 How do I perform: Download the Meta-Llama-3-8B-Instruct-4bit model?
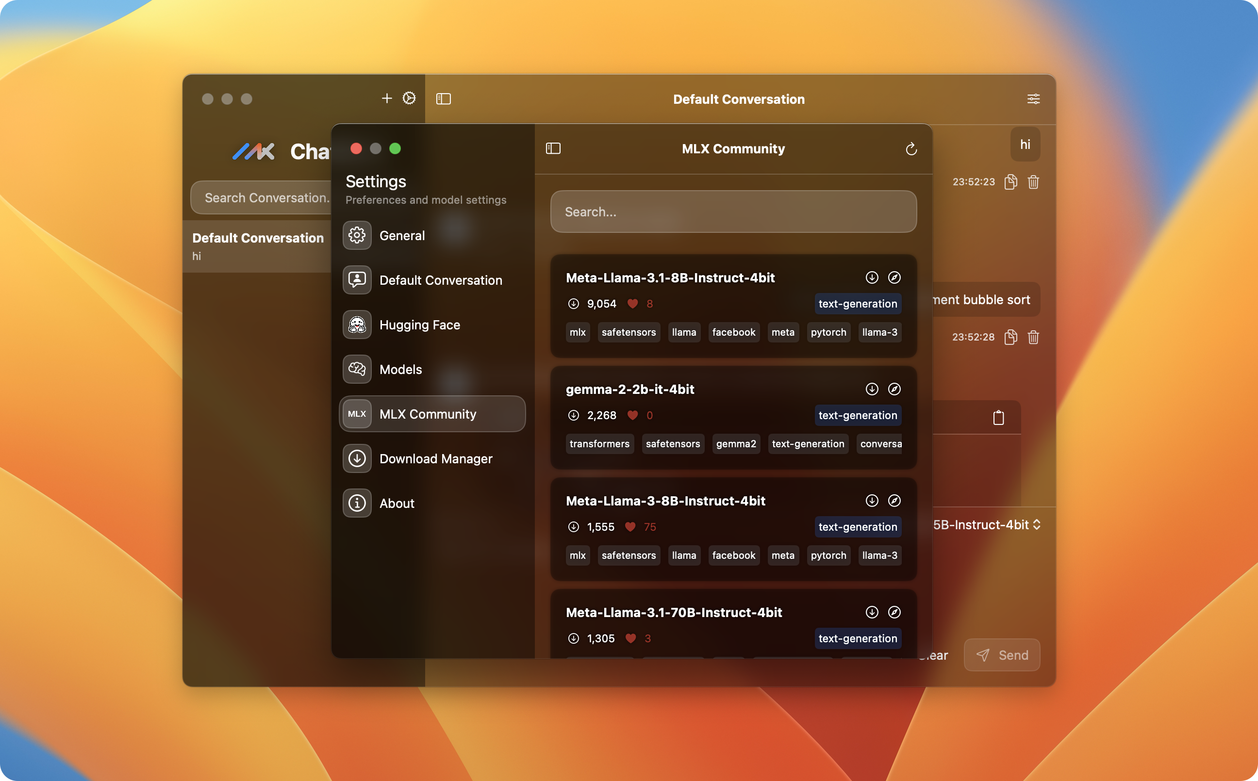coord(872,501)
